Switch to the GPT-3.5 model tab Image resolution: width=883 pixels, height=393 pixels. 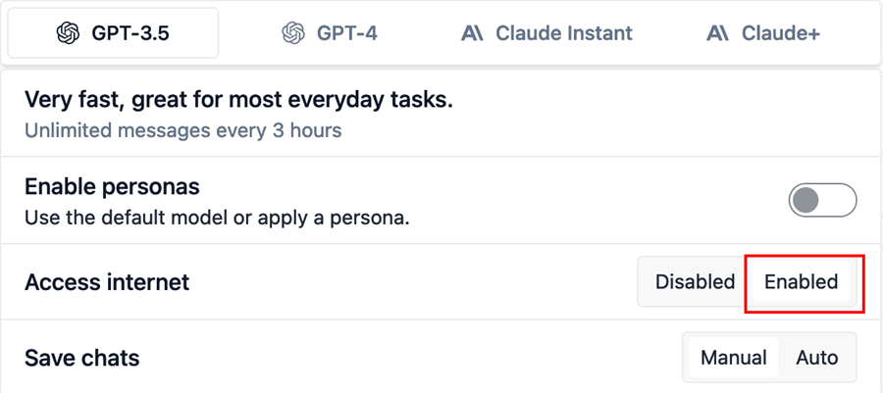[113, 33]
